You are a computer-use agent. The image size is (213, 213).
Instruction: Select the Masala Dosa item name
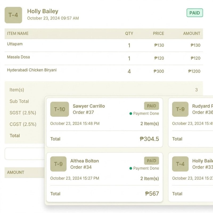pyautogui.click(x=18, y=57)
